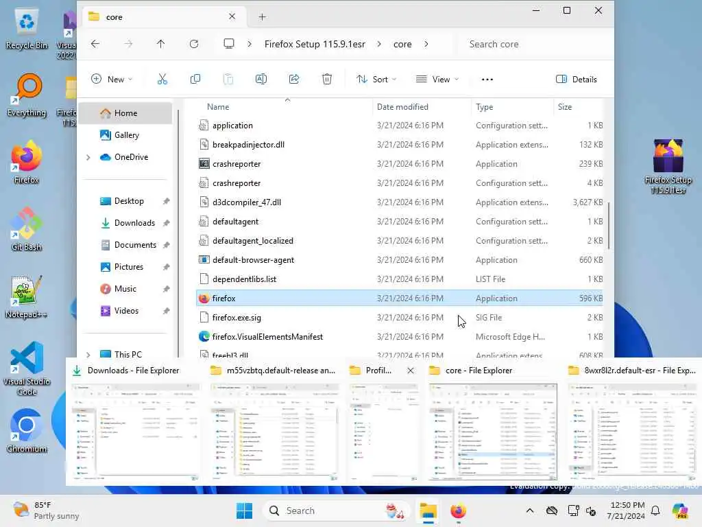Click the Firefox taskbar icon
This screenshot has height=527, width=702.
[x=458, y=511]
